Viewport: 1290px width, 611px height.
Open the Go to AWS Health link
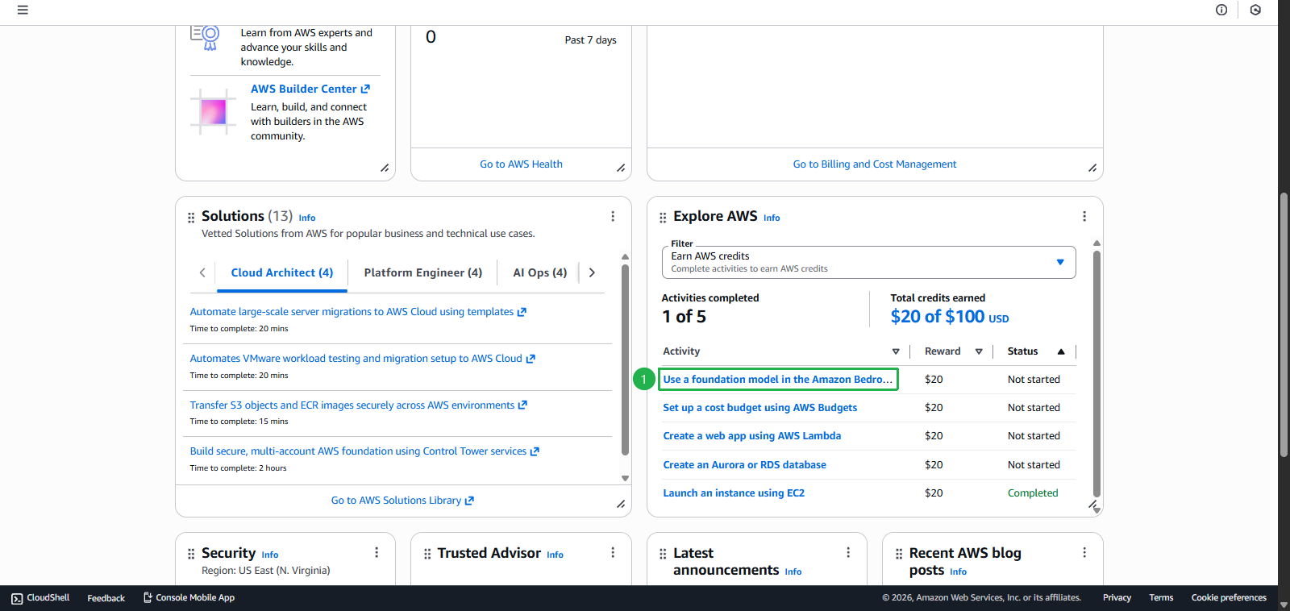coord(521,164)
